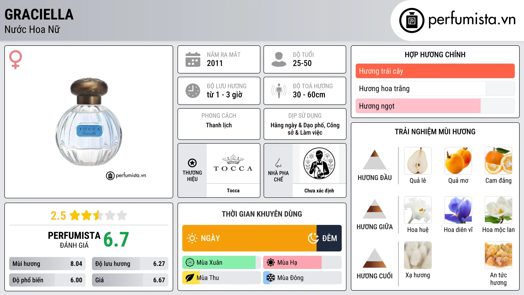Select the Hương hoa trắng accord bar
Viewport: 524px width, 295px height.
click(435, 88)
